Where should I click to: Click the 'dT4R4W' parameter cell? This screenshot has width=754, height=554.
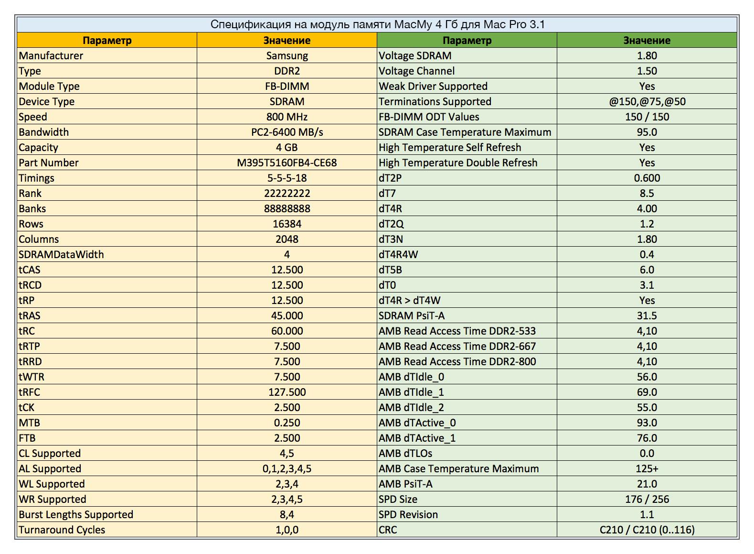click(467, 254)
